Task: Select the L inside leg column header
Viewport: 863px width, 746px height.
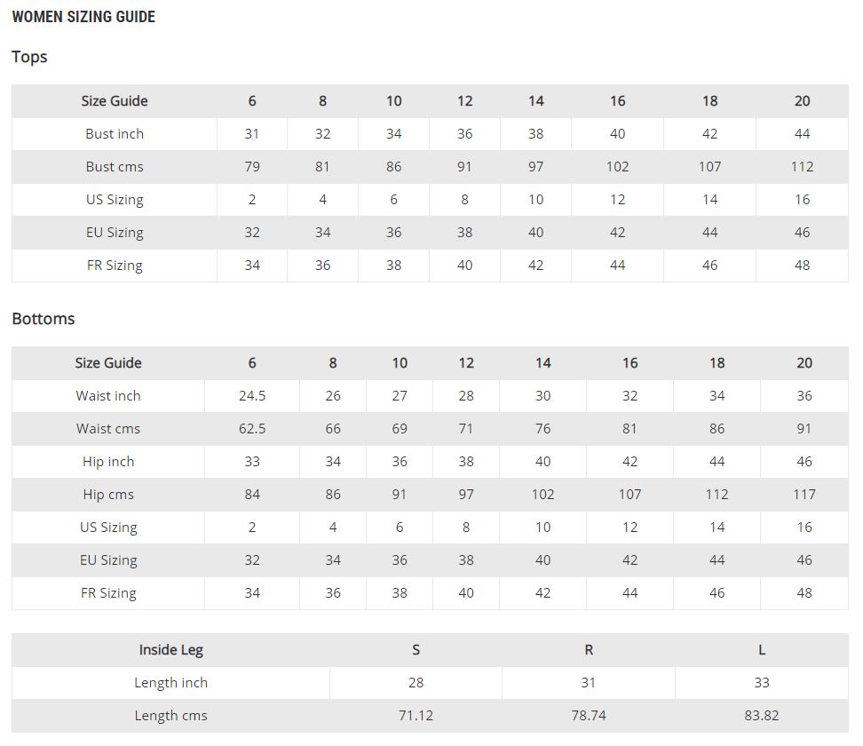Action: (x=762, y=650)
